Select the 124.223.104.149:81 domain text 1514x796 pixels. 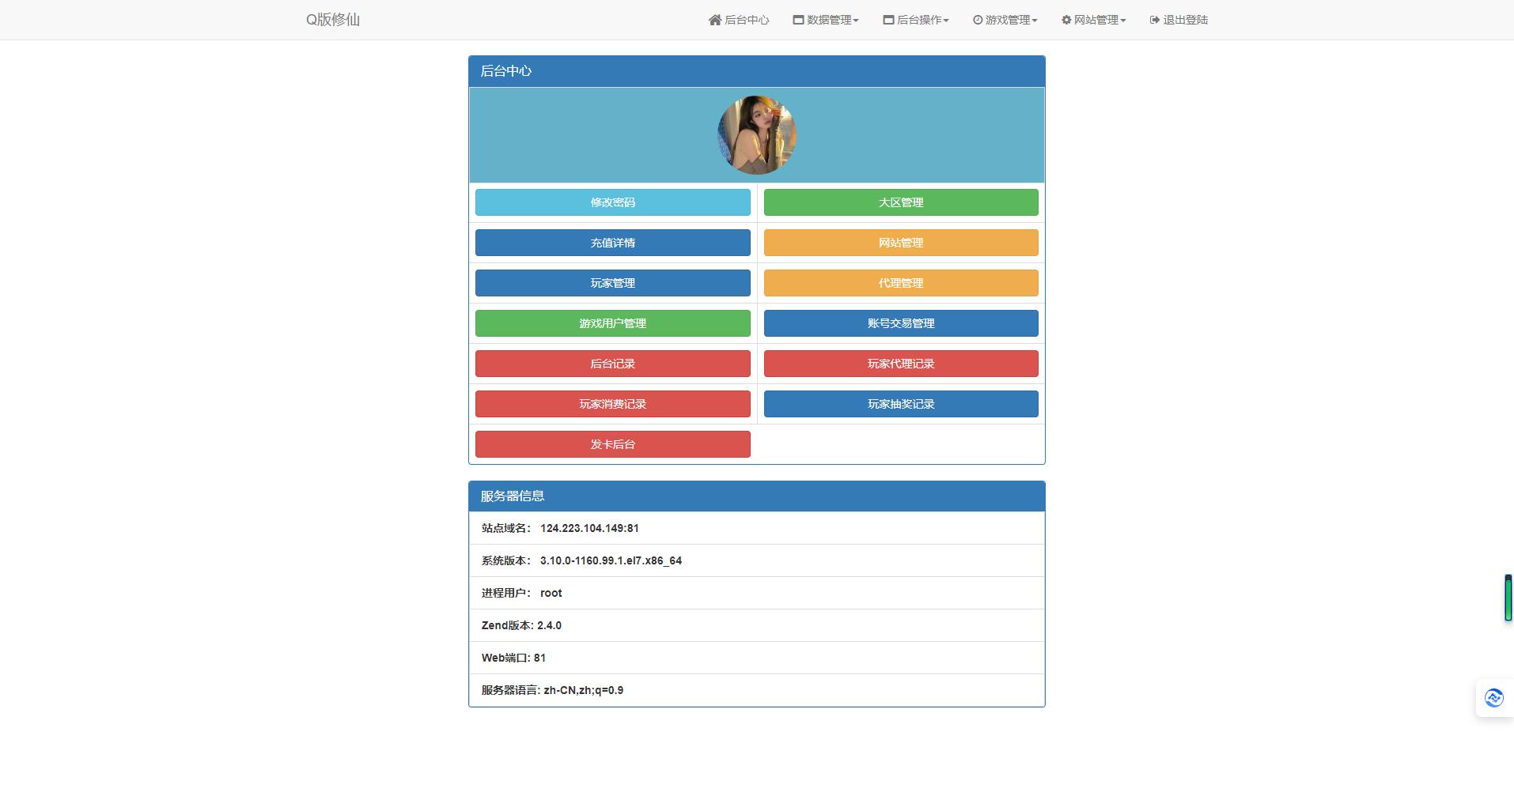click(589, 528)
